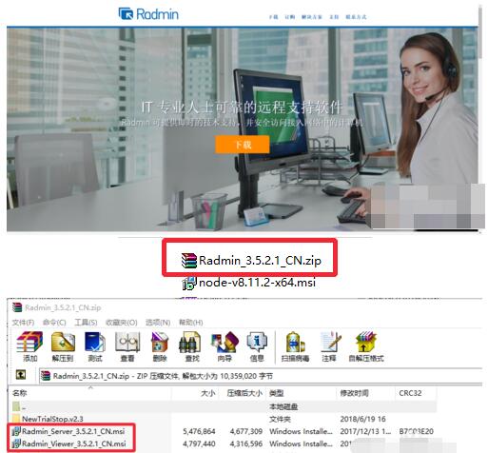Click the 解压到 (Extract to) toolbar icon
488x453 pixels.
coord(63,346)
